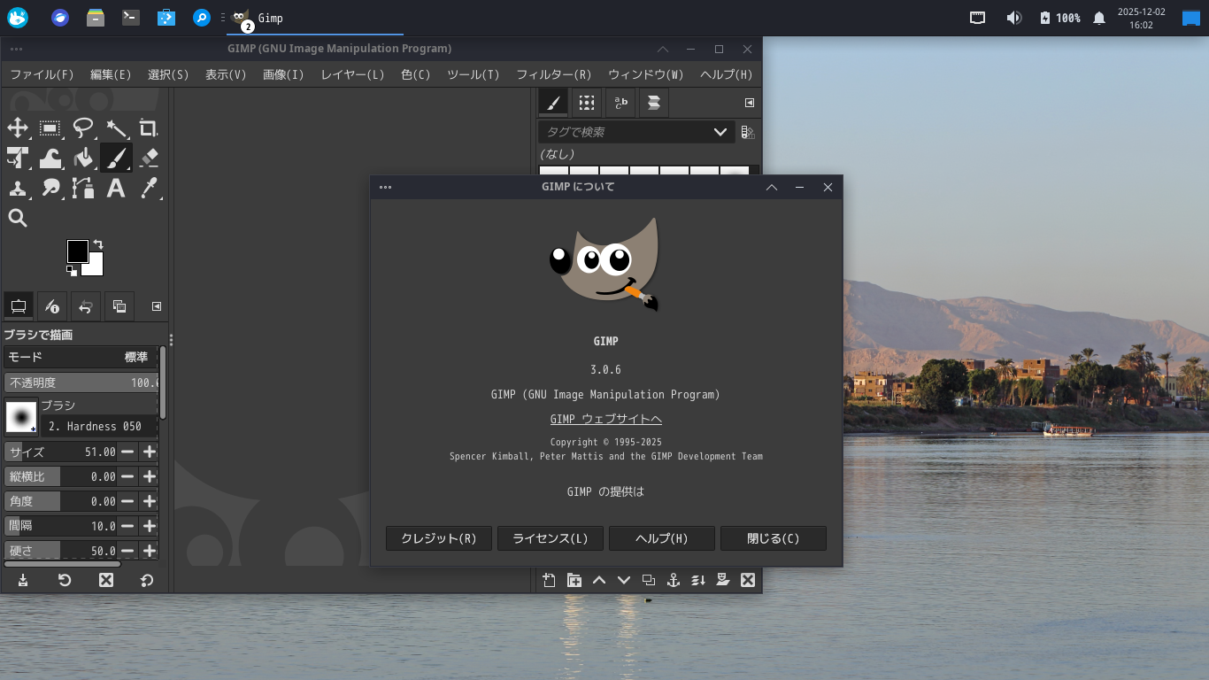Raise the layer up one step
Viewport: 1209px width, 680px height.
pos(599,580)
